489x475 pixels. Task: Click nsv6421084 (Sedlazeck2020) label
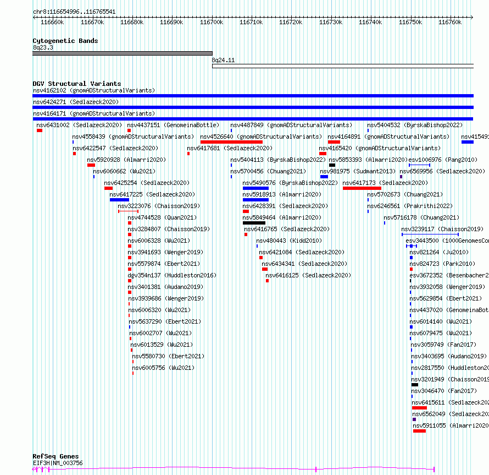[x=302, y=252]
